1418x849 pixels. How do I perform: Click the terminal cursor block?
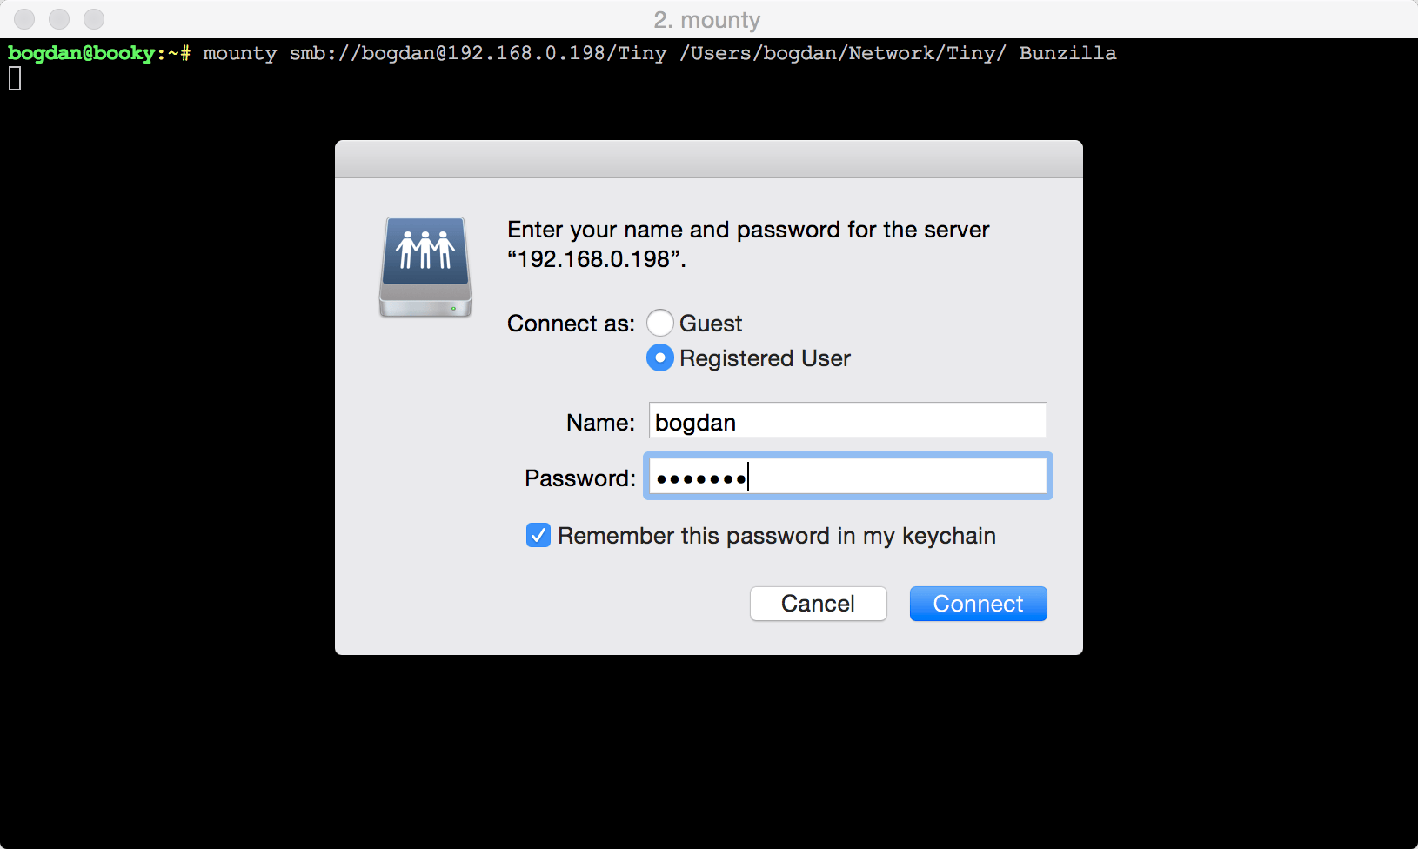[x=14, y=78]
